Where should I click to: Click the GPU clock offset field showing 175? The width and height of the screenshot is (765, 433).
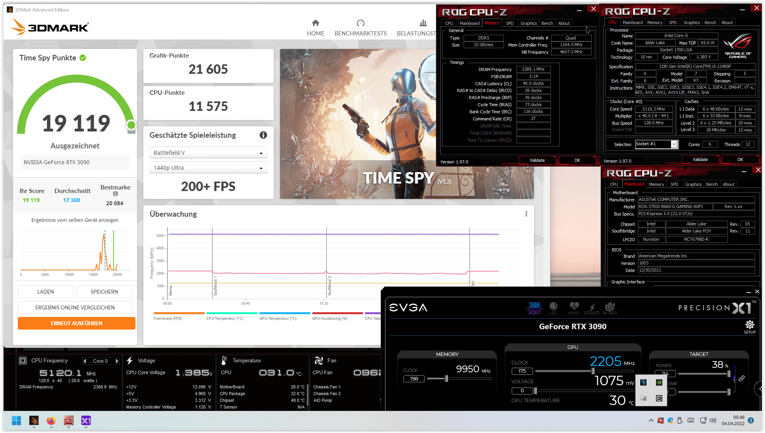coord(522,371)
